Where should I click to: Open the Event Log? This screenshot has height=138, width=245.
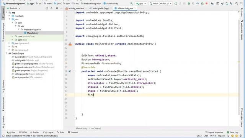pyautogui.click(x=232, y=132)
